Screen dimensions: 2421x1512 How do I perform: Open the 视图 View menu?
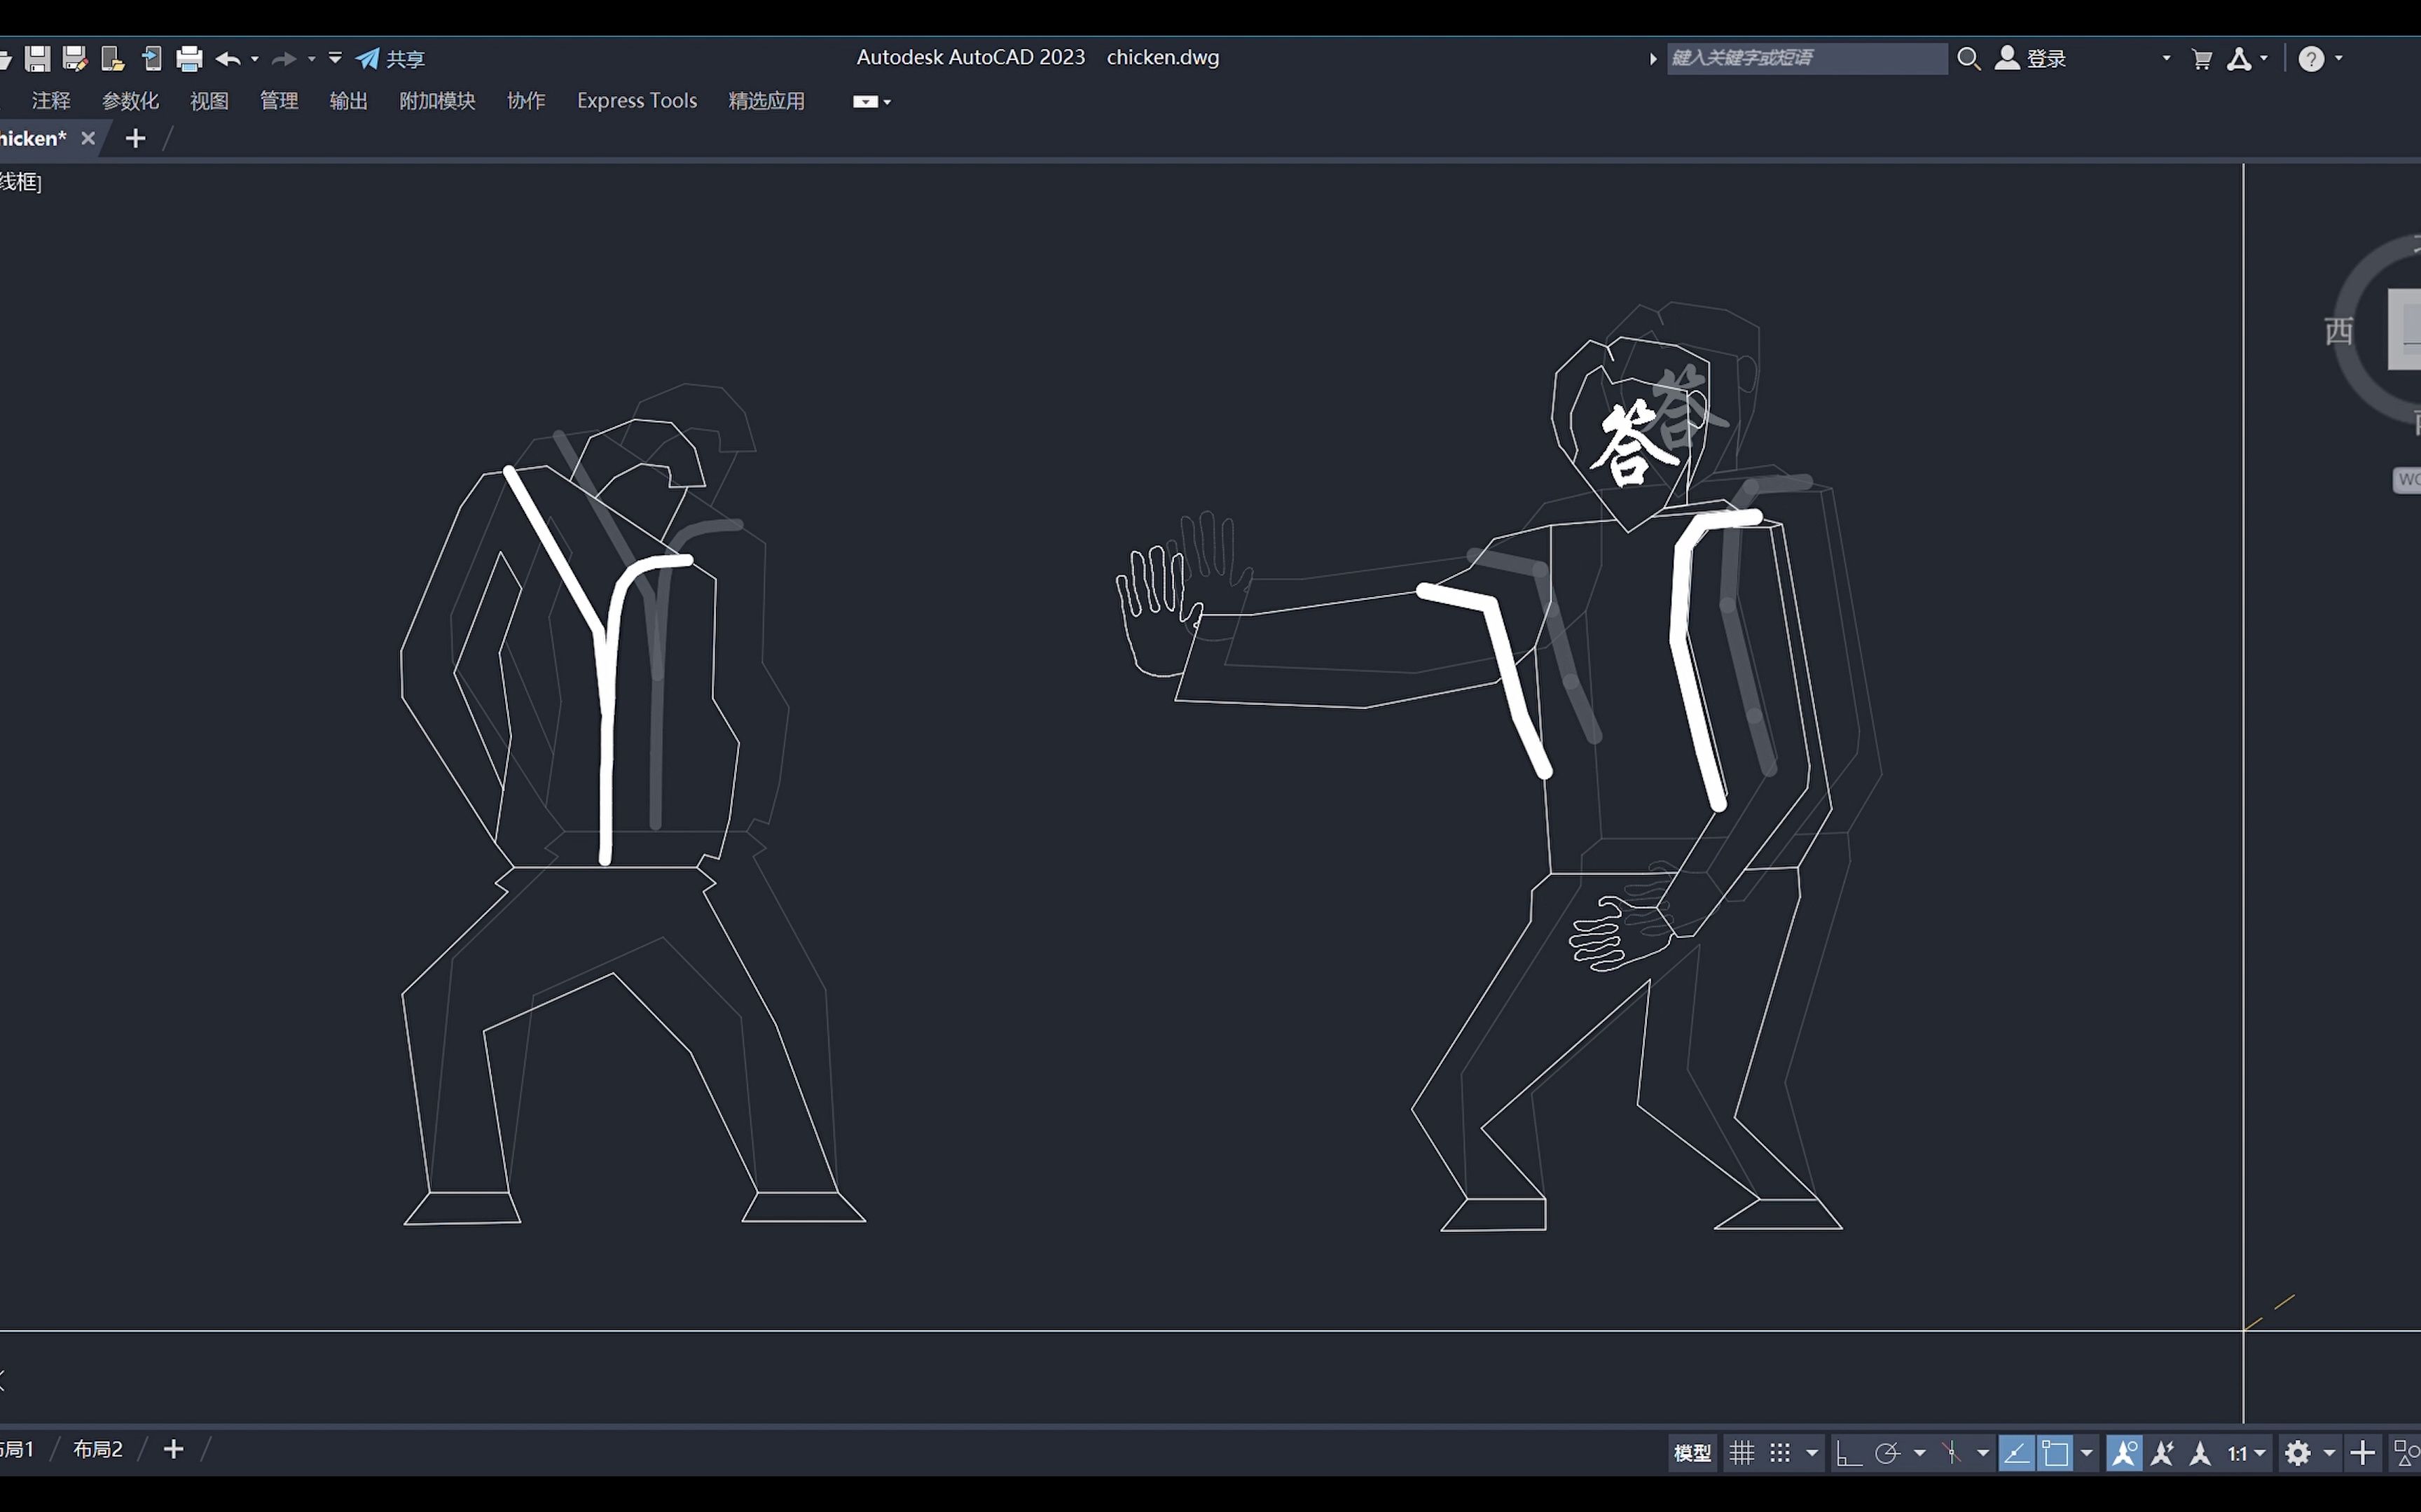click(207, 99)
